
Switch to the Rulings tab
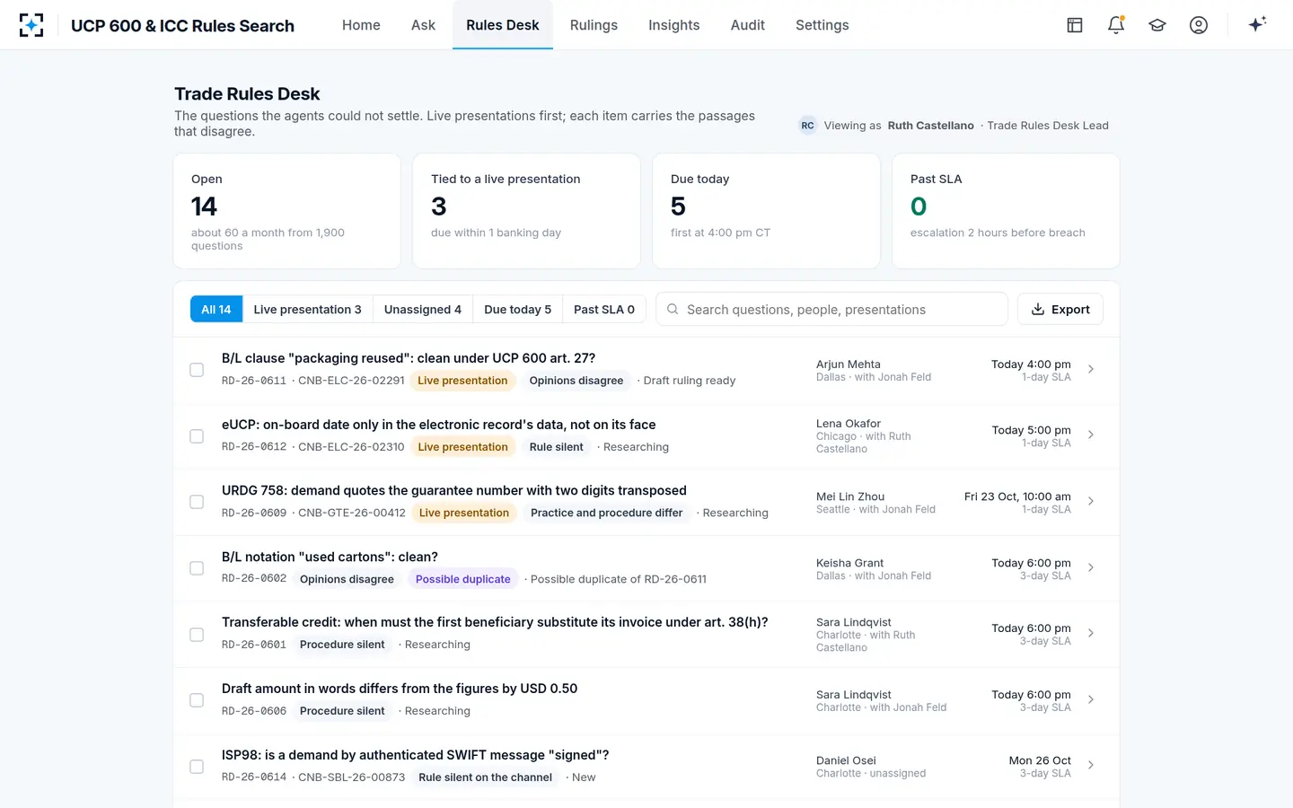tap(594, 25)
